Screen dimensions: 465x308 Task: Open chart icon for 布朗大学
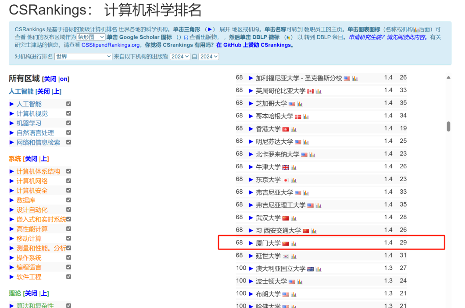(293, 295)
